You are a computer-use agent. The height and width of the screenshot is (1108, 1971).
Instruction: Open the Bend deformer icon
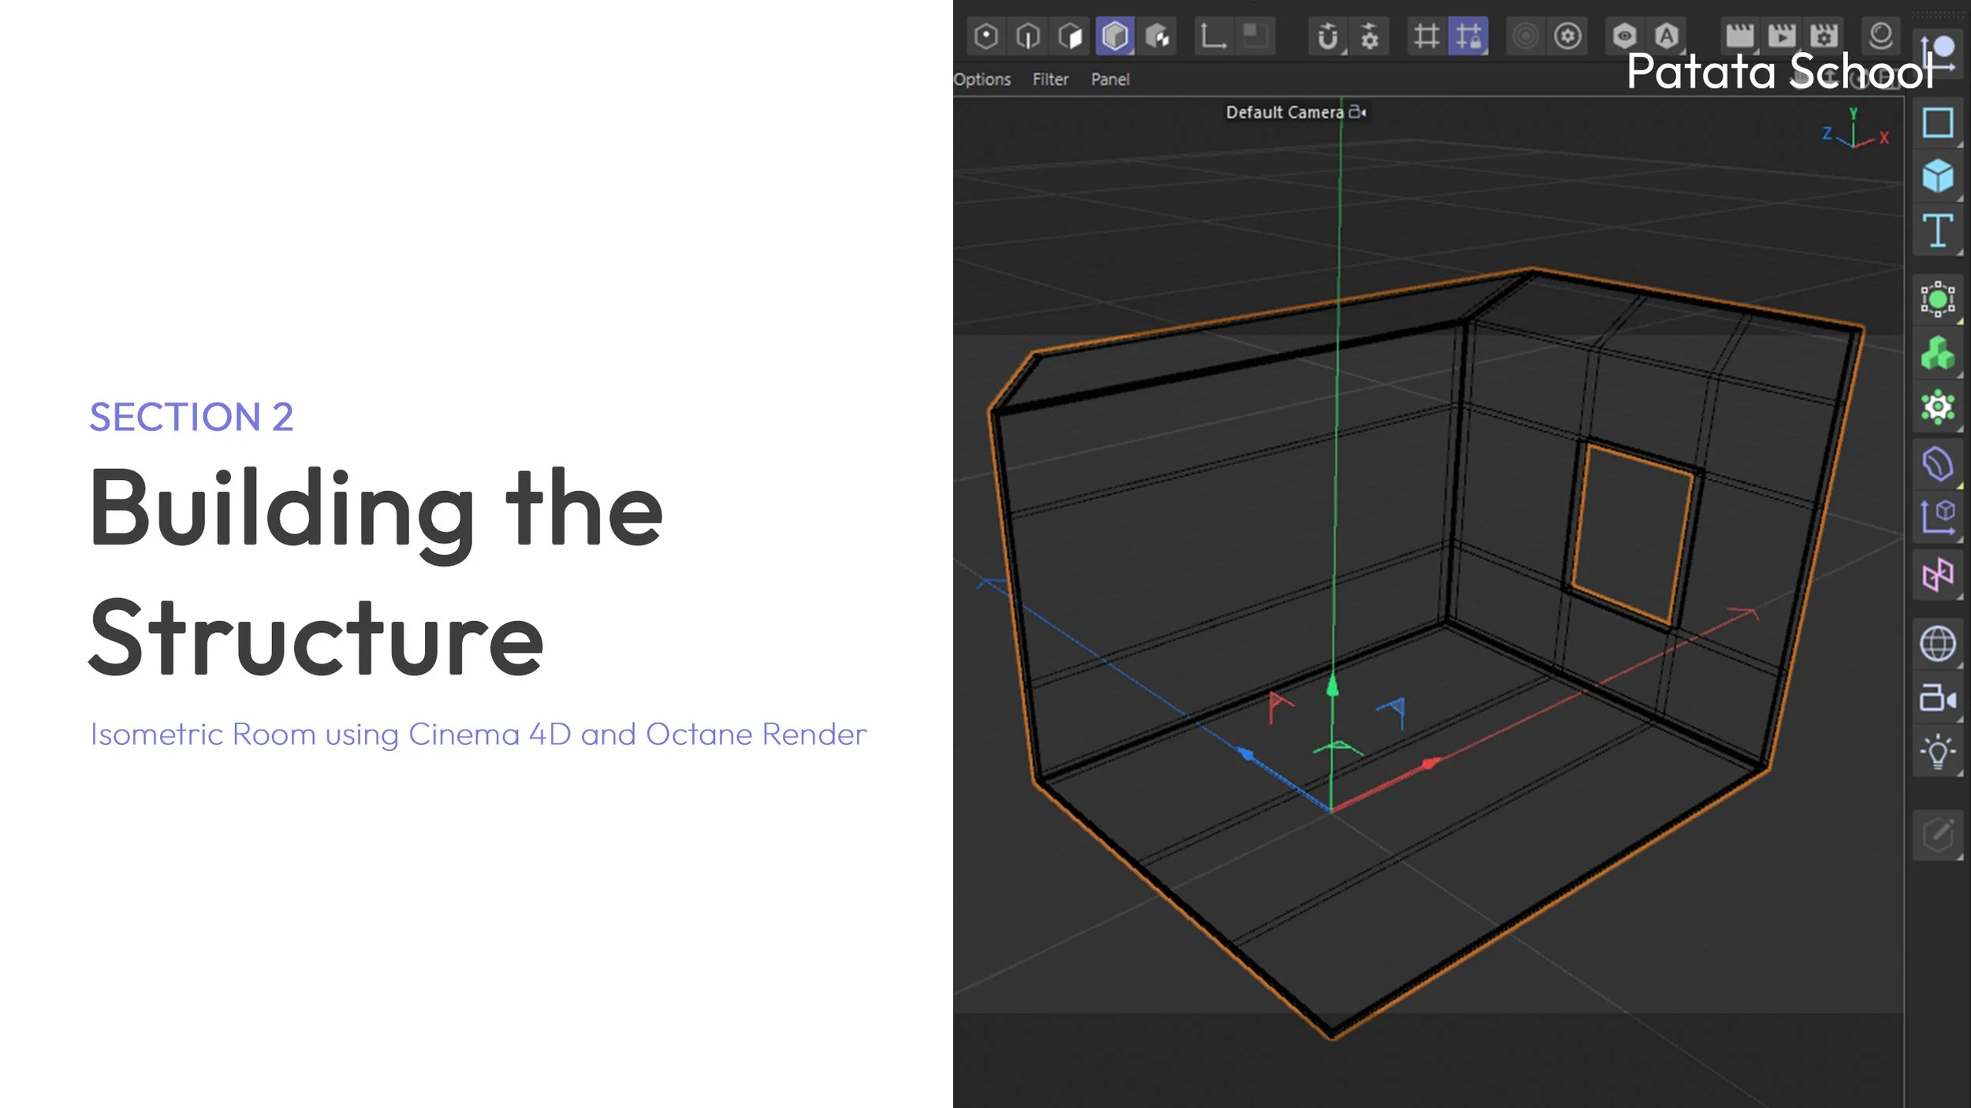point(1937,463)
